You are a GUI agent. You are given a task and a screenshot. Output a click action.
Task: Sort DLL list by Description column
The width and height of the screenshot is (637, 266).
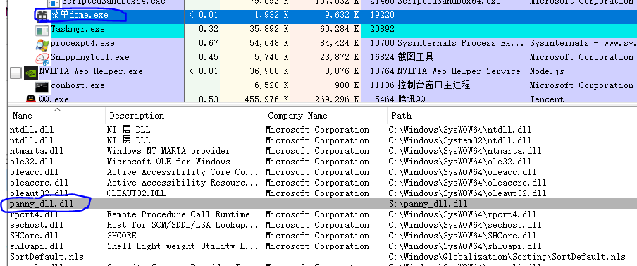pos(185,116)
